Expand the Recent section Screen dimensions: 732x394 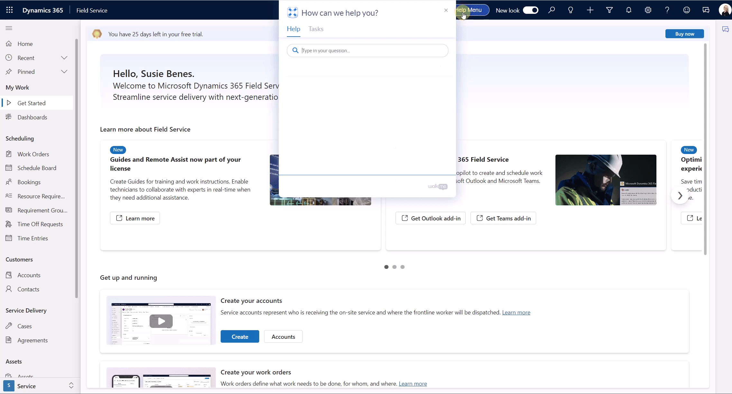64,58
